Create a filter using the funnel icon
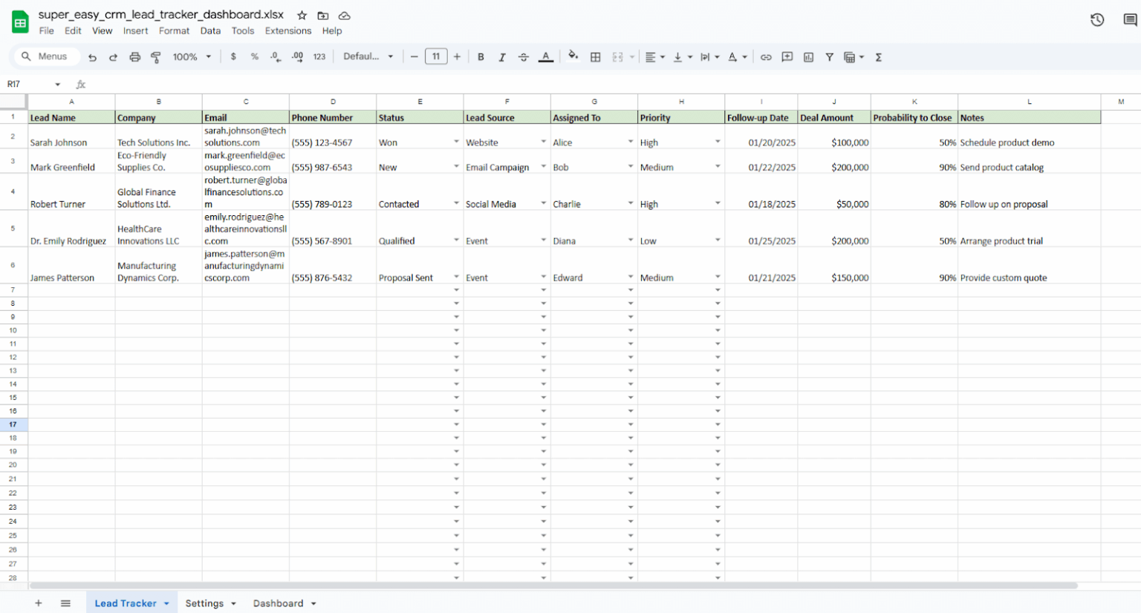The height and width of the screenshot is (613, 1141). pyautogui.click(x=829, y=56)
